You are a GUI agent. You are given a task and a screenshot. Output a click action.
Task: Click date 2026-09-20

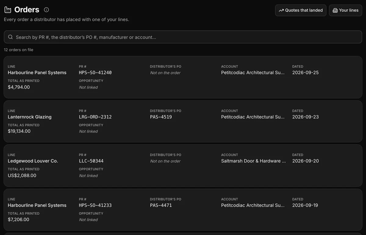click(305, 161)
